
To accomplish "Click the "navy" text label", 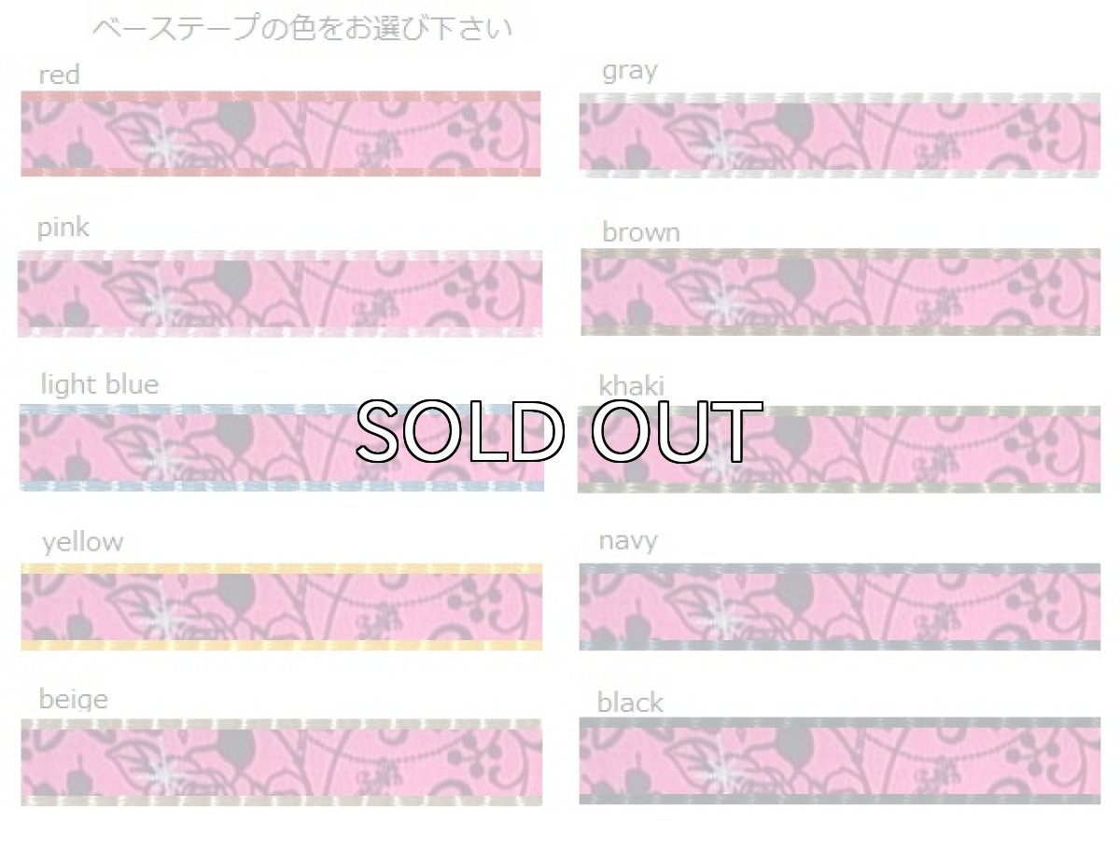I will 628,540.
